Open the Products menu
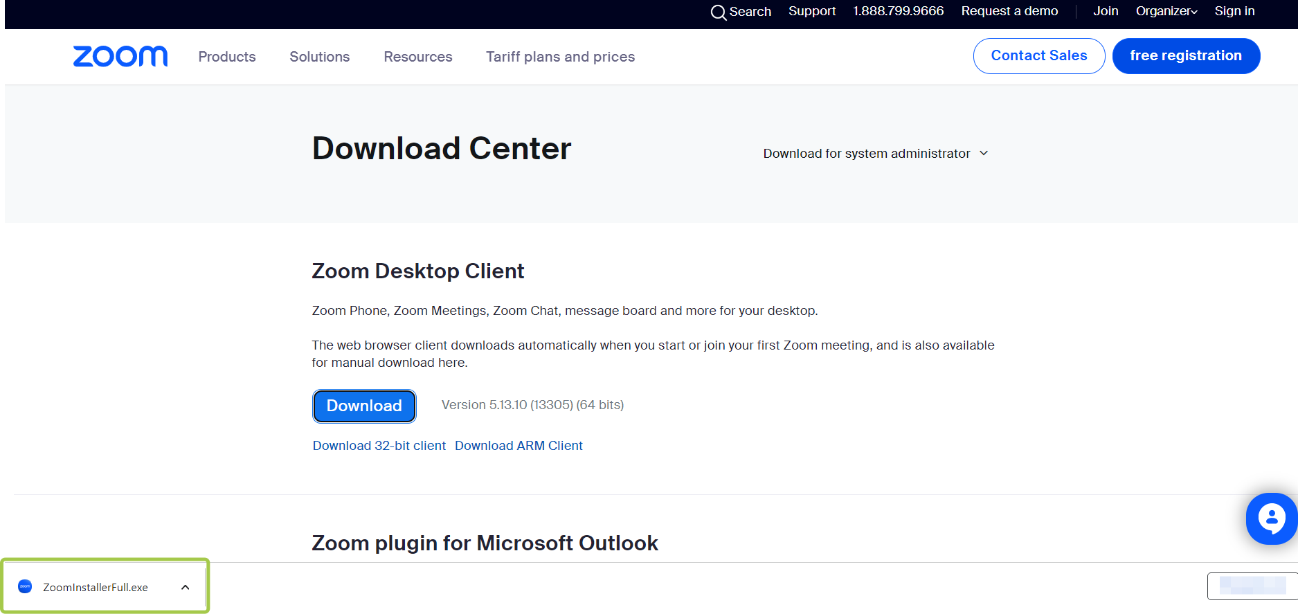 [227, 57]
